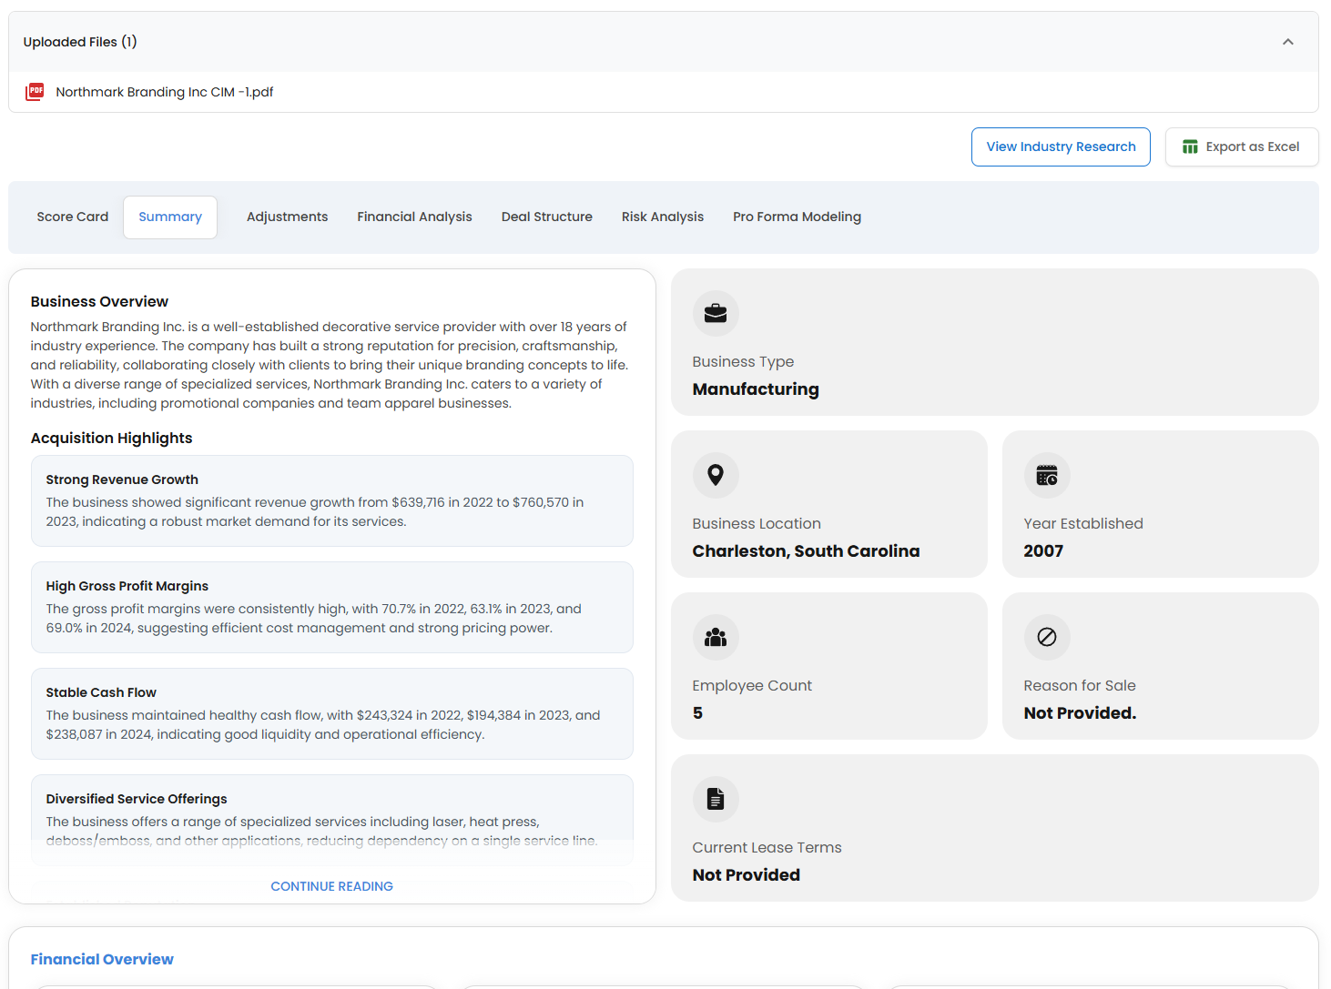Click the people Employee Count icon

[716, 637]
